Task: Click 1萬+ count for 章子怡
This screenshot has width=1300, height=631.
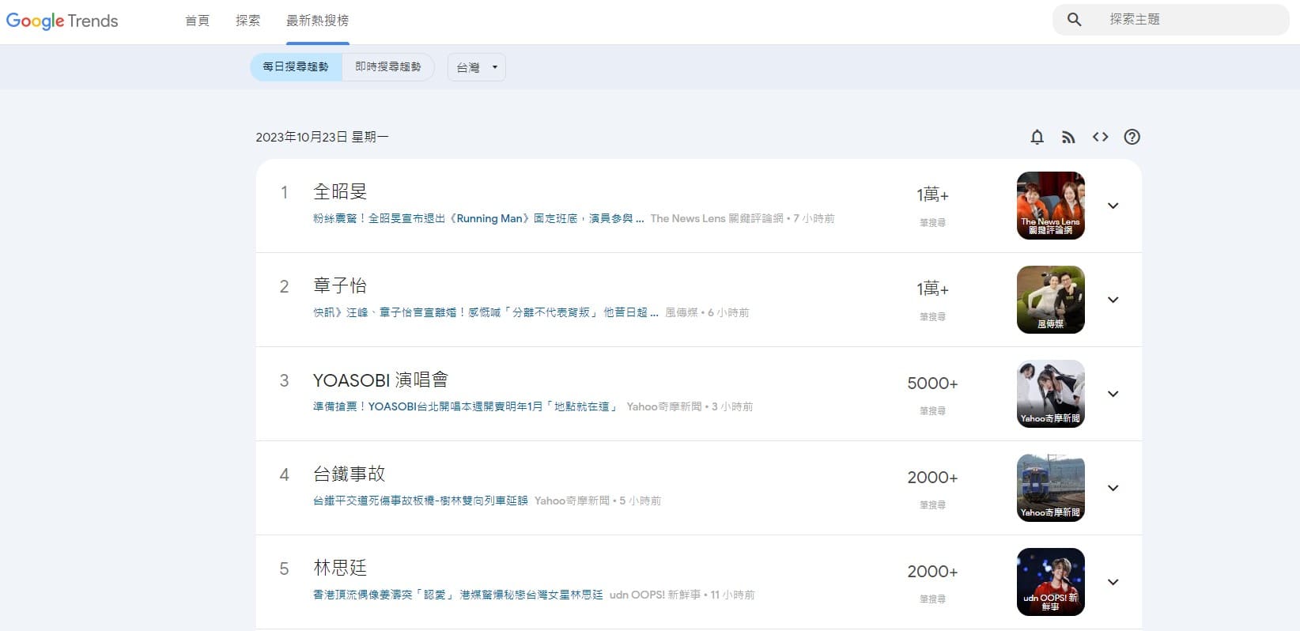Action: 932,289
